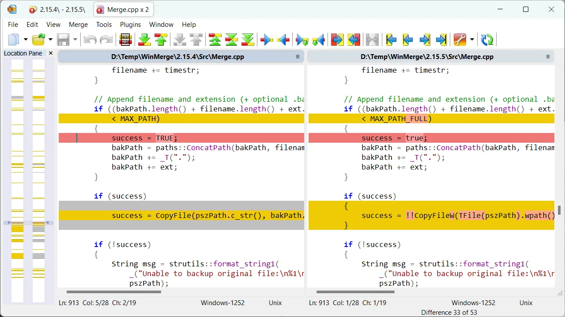Viewport: 565px width, 317px height.
Task: Open the wrench icon's dropdown menu
Action: click(x=472, y=40)
